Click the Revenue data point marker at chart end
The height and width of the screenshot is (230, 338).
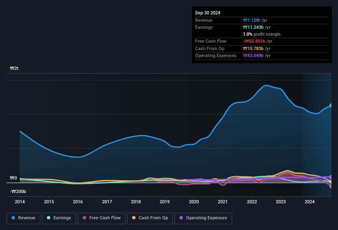pyautogui.click(x=331, y=106)
